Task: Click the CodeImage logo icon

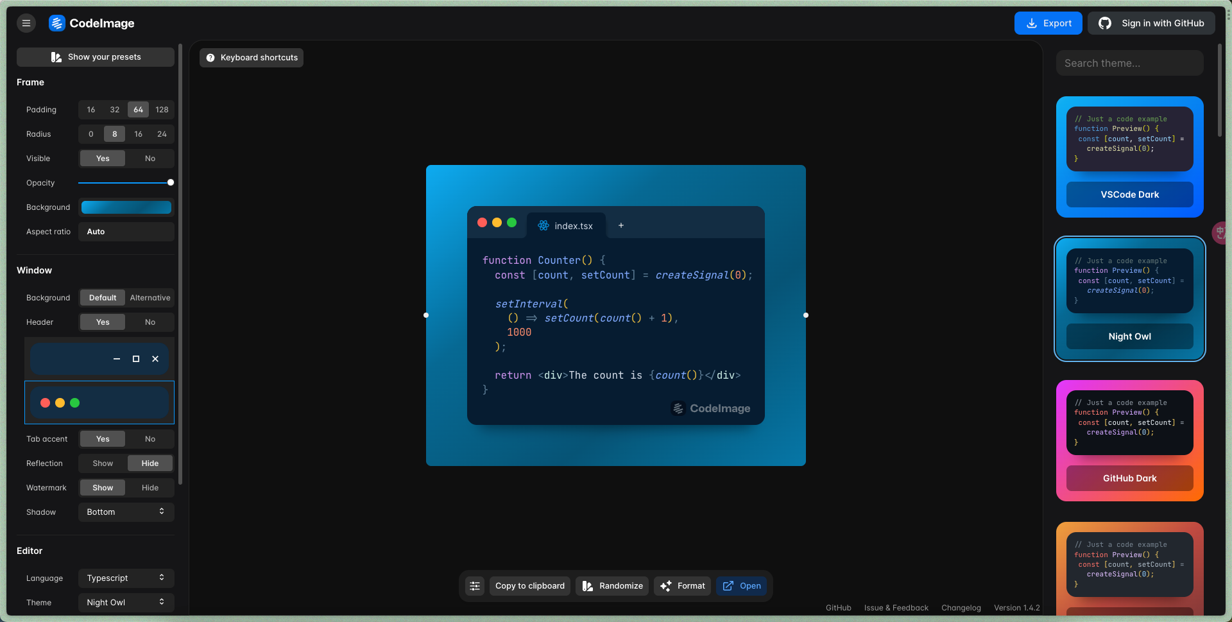Action: 57,23
